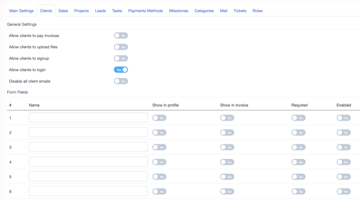Toggle Enabled for row 6

click(x=344, y=192)
